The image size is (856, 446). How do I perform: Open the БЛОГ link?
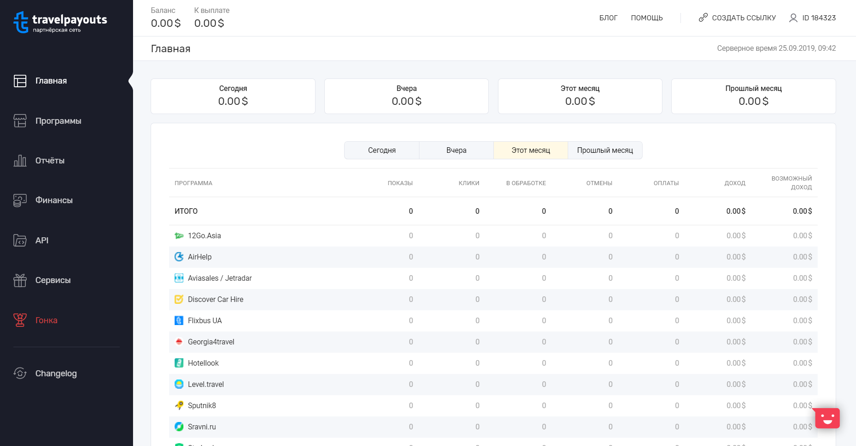point(608,18)
